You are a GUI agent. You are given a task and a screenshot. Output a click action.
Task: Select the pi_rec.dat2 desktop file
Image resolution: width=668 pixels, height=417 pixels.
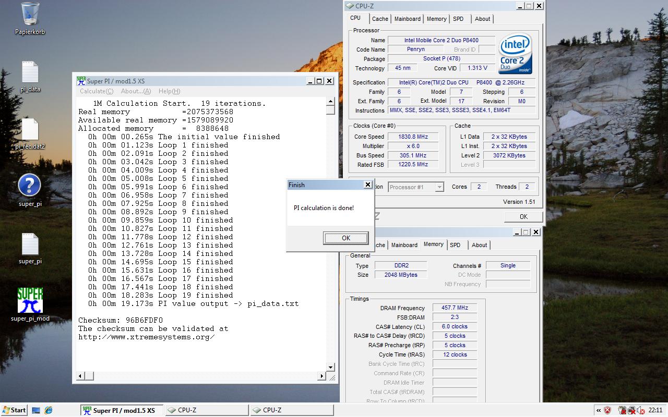pyautogui.click(x=30, y=129)
